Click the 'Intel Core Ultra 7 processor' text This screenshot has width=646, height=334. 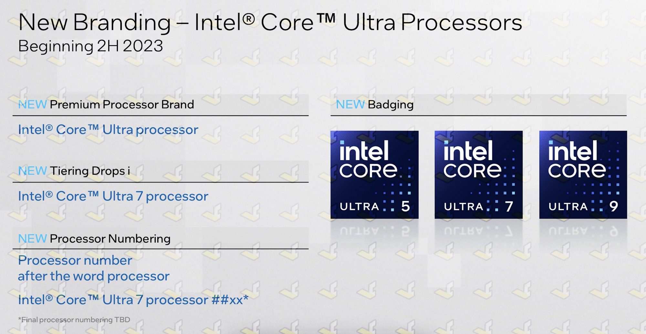[113, 196]
